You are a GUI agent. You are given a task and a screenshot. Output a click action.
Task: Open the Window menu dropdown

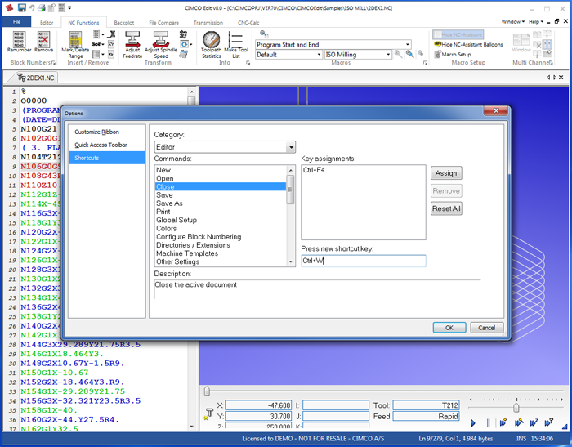[512, 22]
